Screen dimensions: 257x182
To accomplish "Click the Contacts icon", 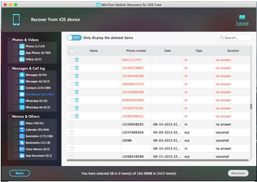I will 22,88.
